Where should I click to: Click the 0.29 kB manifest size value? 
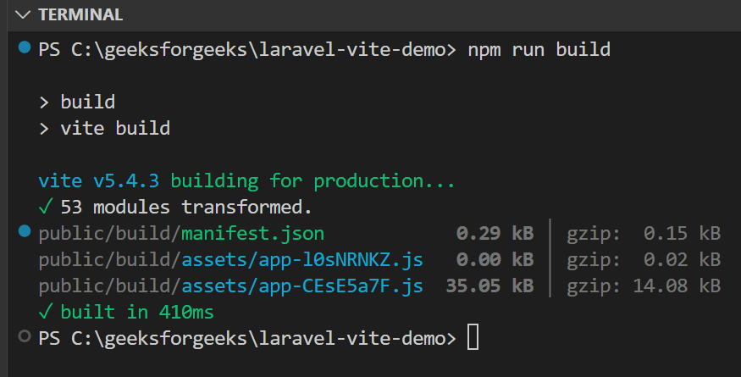coord(495,233)
